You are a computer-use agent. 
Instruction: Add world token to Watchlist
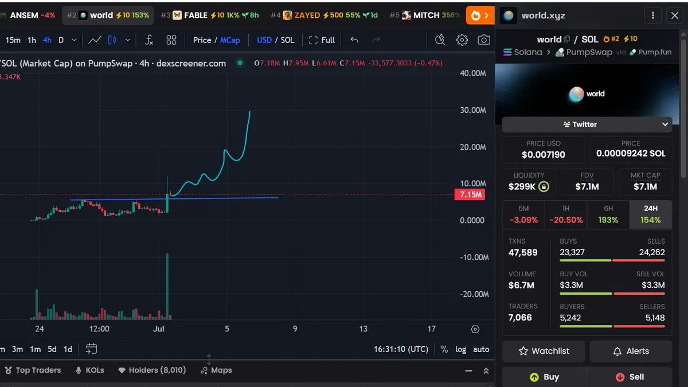coord(544,351)
